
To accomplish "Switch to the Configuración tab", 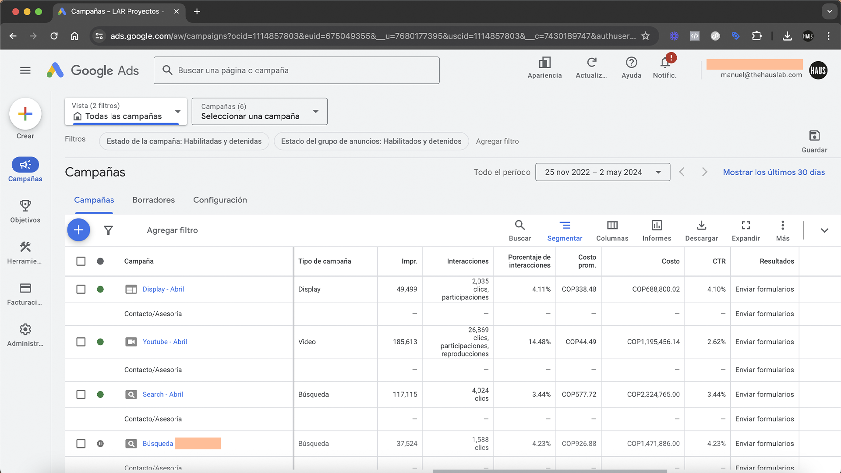I will click(x=220, y=200).
